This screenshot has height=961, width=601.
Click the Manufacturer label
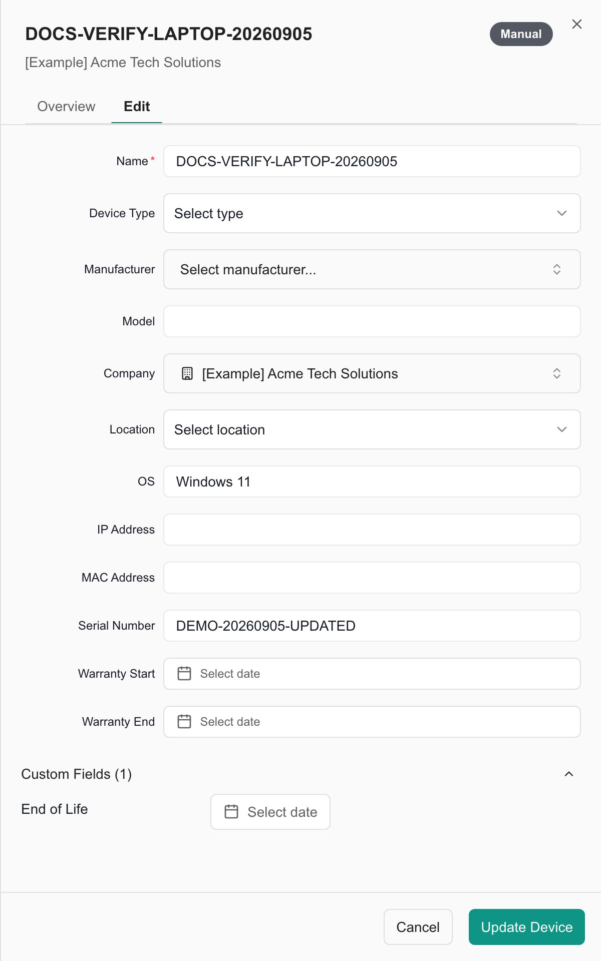(120, 269)
